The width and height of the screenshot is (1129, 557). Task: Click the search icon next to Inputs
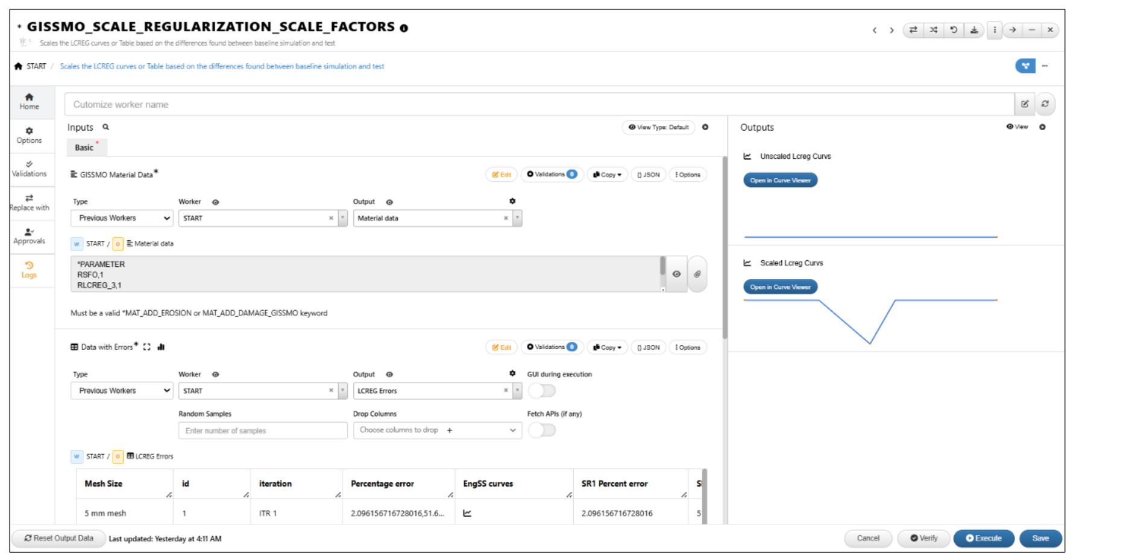(x=105, y=127)
